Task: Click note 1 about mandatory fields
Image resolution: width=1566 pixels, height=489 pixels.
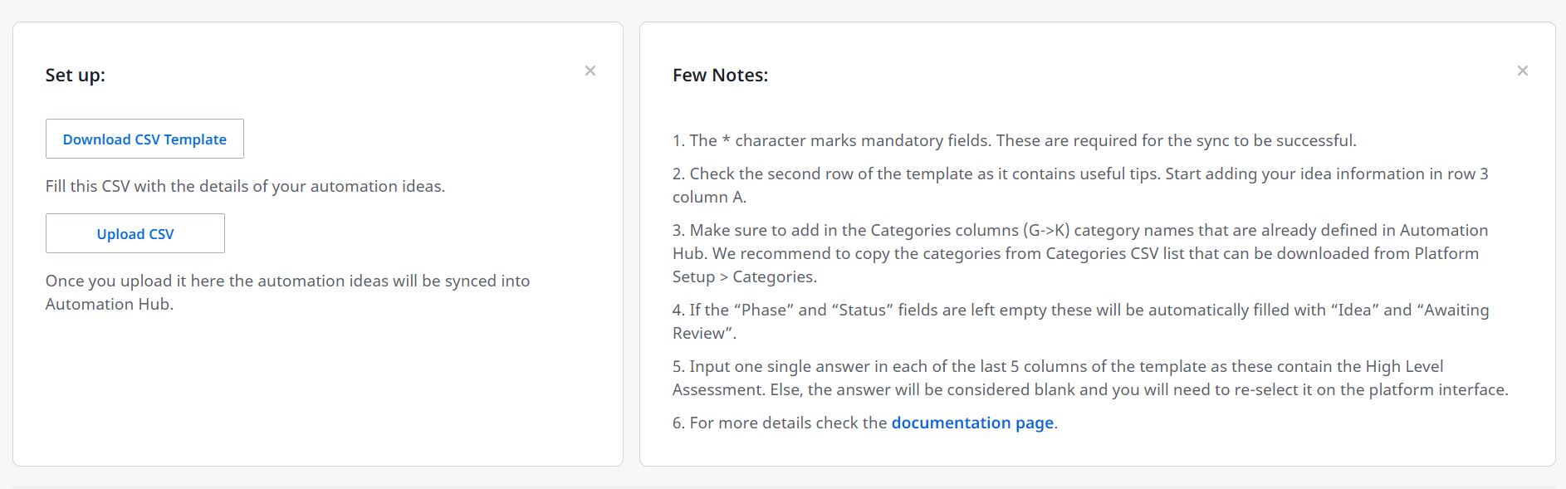Action: pyautogui.click(x=1015, y=140)
